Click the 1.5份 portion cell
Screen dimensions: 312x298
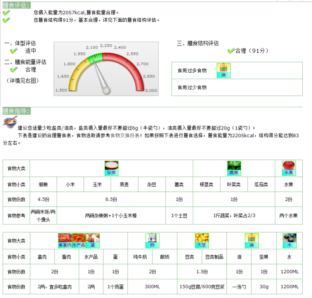pyautogui.click(x=202, y=272)
